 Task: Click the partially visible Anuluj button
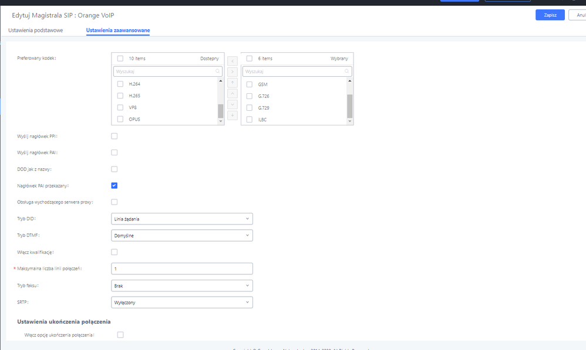tap(577, 15)
